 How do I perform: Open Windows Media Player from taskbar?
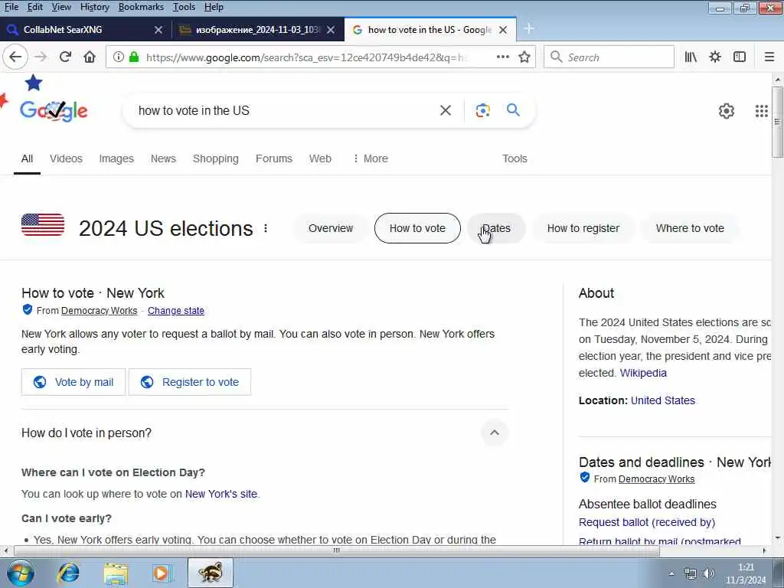click(x=162, y=573)
